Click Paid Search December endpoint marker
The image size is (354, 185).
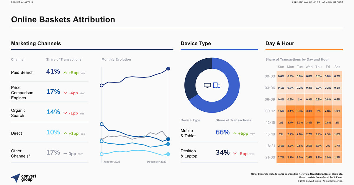click(x=168, y=69)
